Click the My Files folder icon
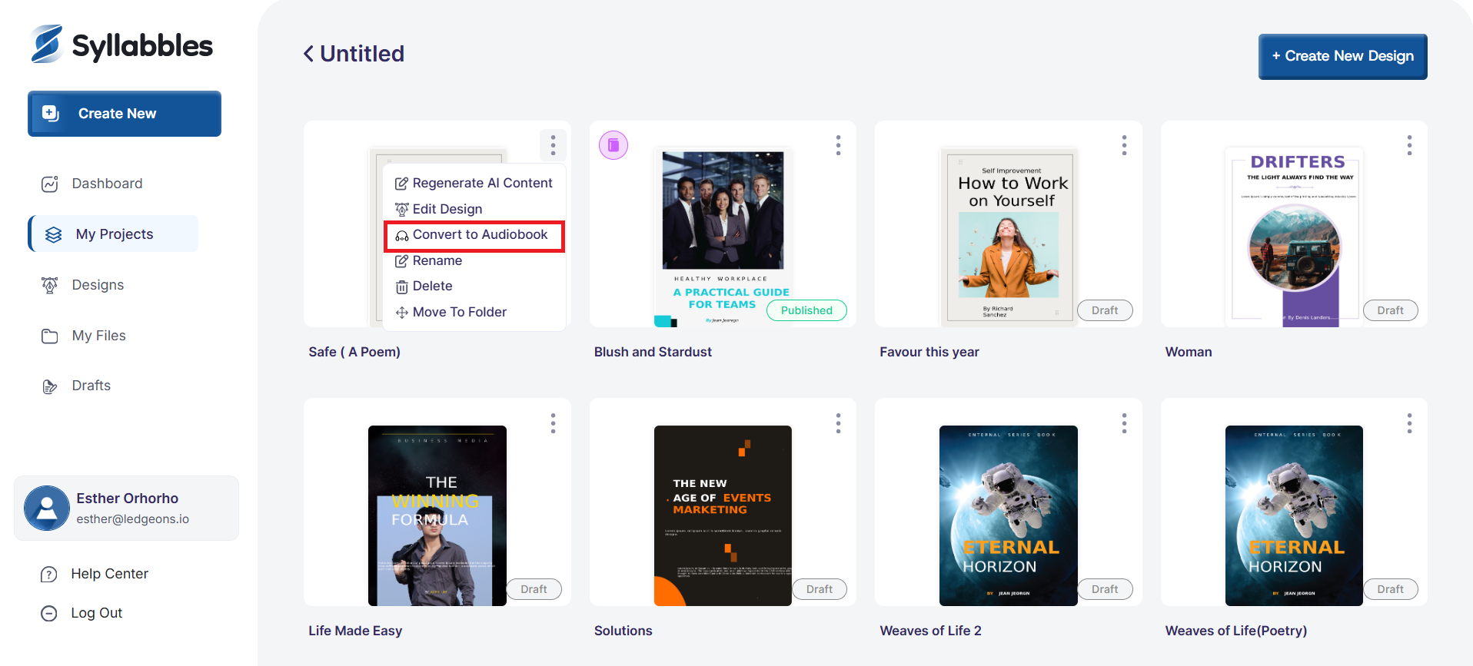This screenshot has width=1473, height=666. pyautogui.click(x=50, y=336)
